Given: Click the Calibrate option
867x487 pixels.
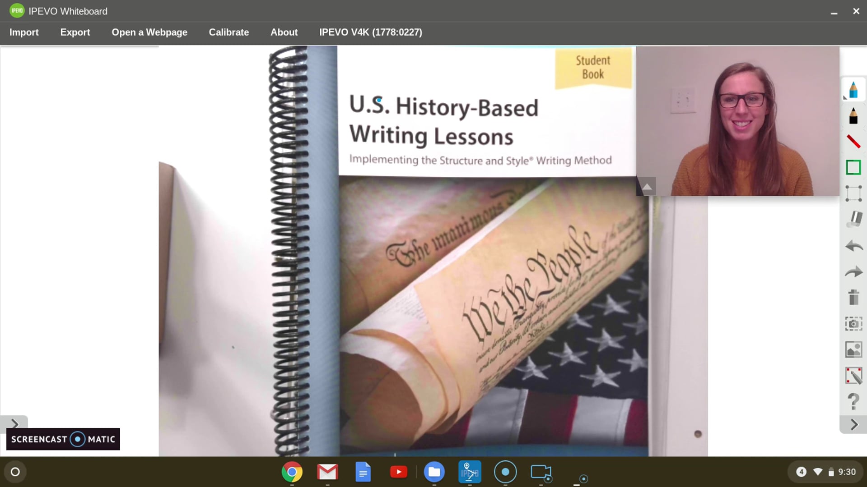Looking at the screenshot, I should (x=228, y=32).
